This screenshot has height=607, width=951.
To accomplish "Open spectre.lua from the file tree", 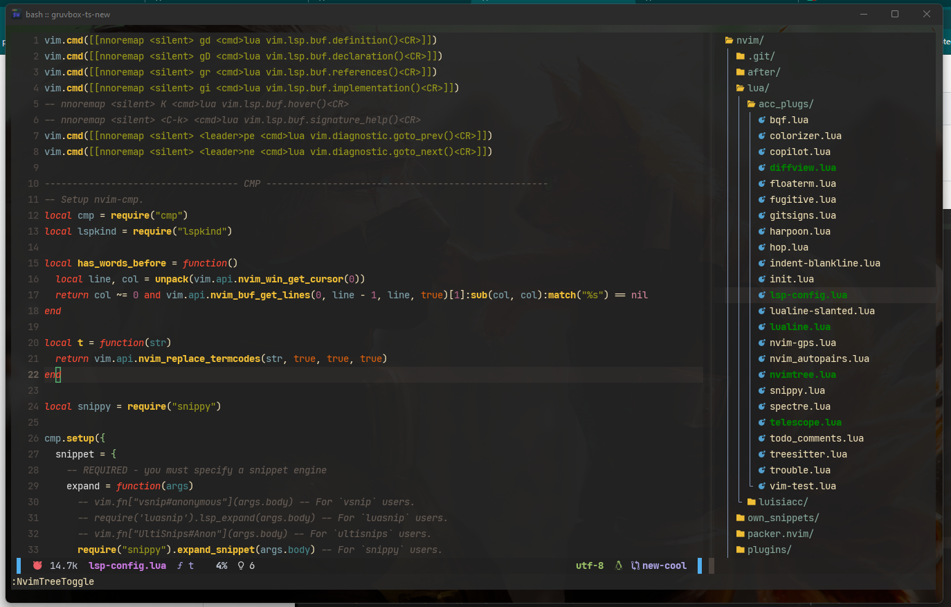I will 800,406.
